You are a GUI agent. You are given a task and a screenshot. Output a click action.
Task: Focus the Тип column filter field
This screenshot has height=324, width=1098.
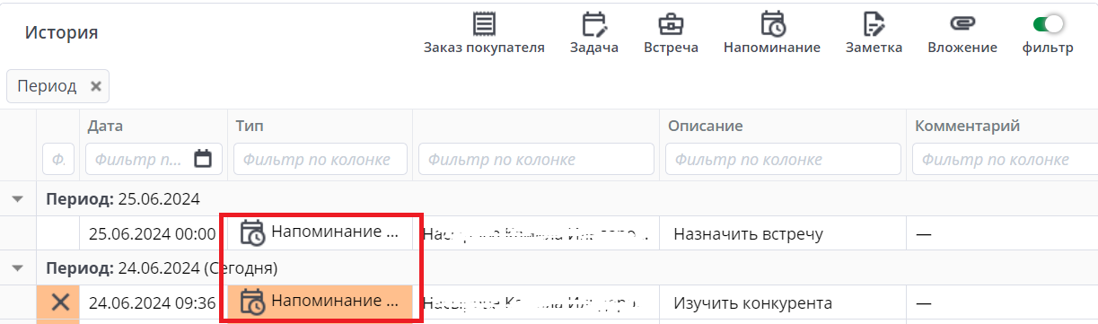click(x=321, y=160)
